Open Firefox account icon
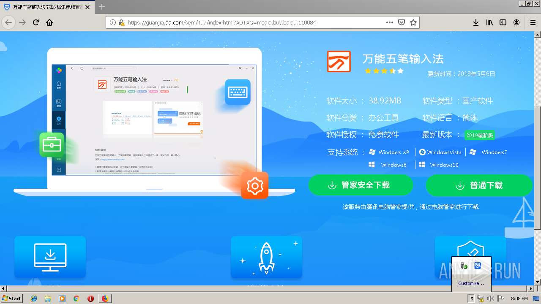Viewport: 541px width, 304px height. click(x=516, y=22)
